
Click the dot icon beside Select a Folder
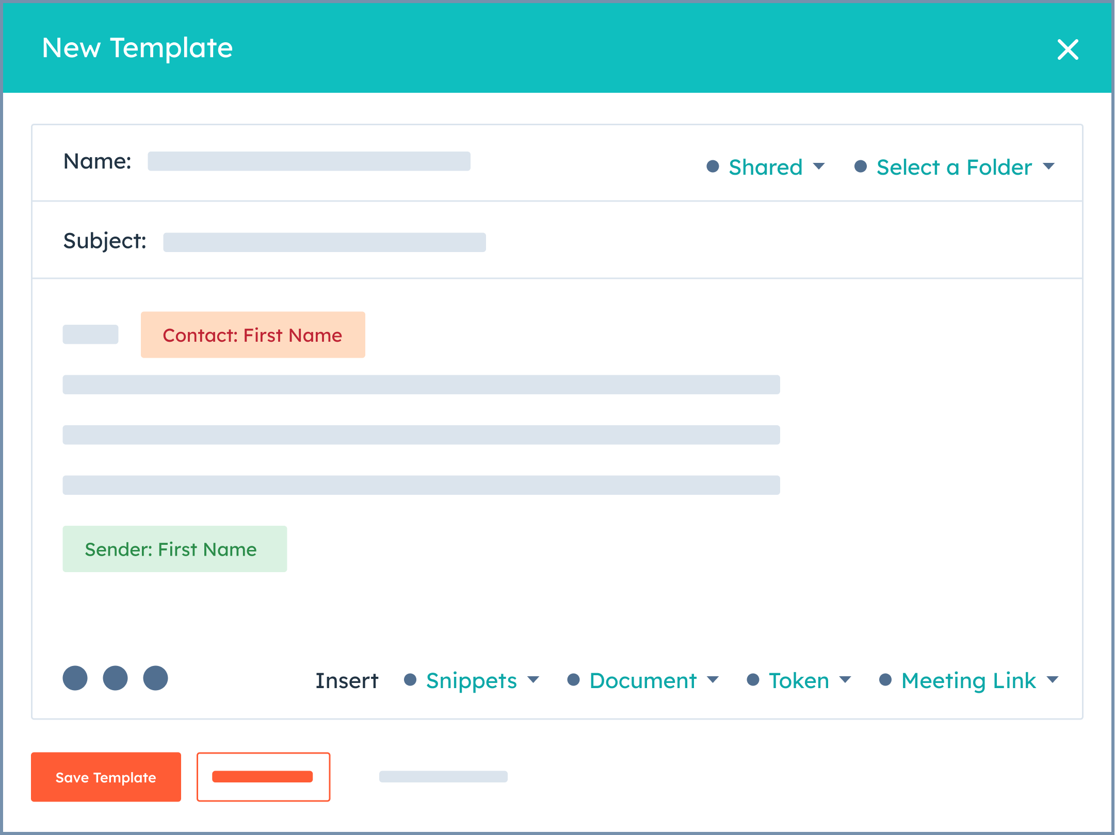click(x=860, y=166)
